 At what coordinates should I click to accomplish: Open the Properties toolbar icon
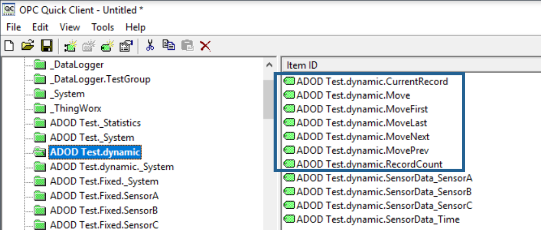point(126,46)
